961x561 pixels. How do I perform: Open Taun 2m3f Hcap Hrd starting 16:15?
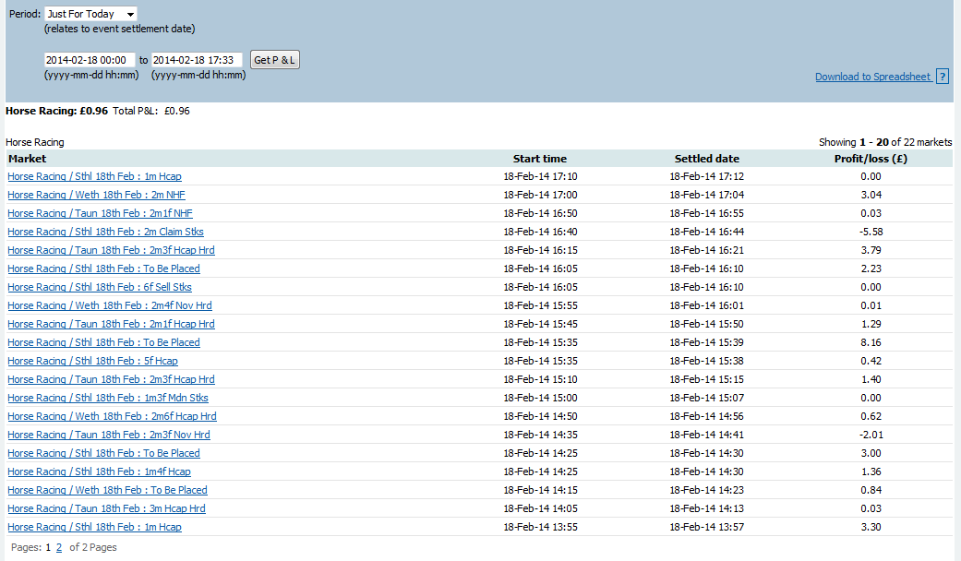click(111, 250)
